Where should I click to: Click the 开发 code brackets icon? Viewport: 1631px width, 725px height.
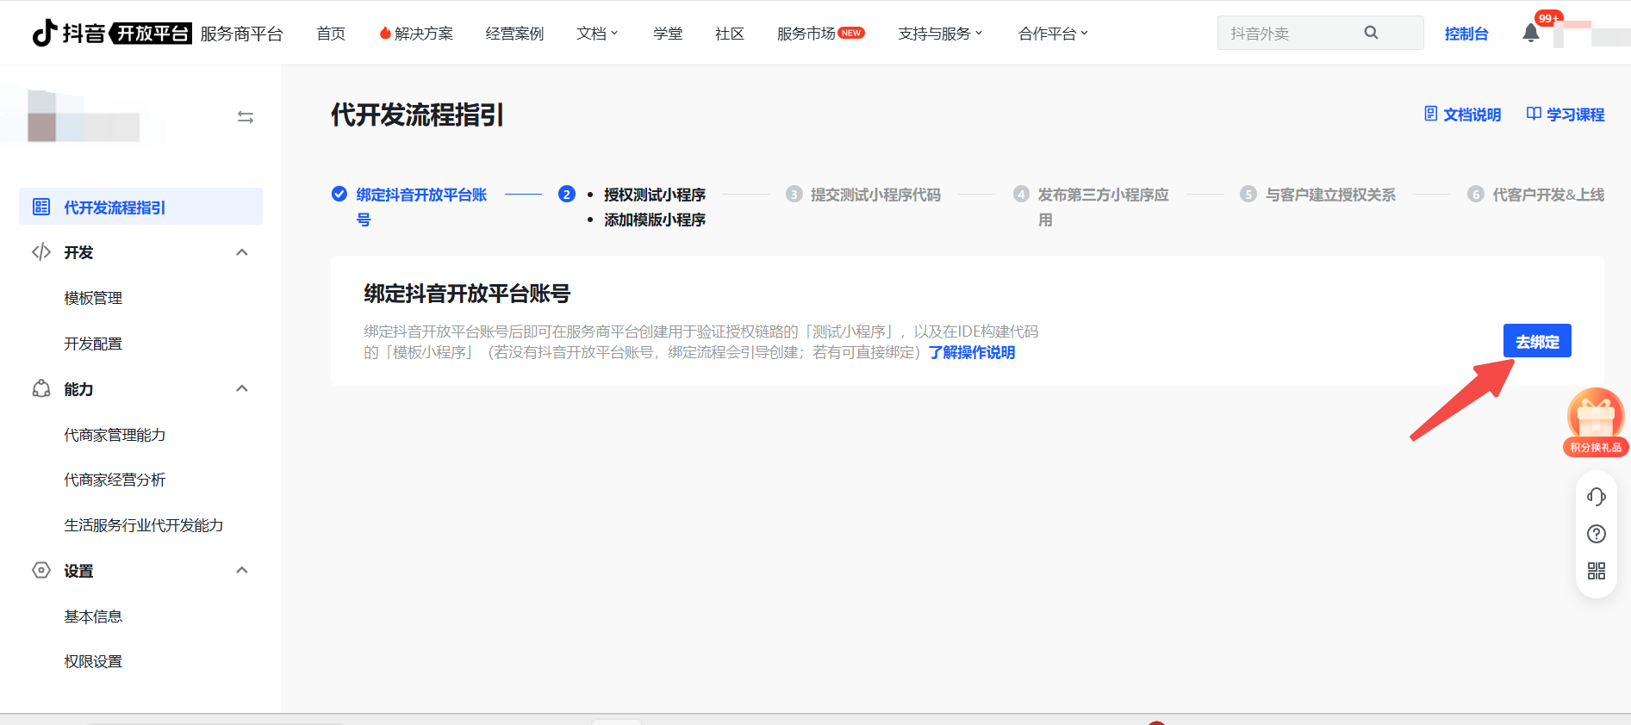point(41,251)
